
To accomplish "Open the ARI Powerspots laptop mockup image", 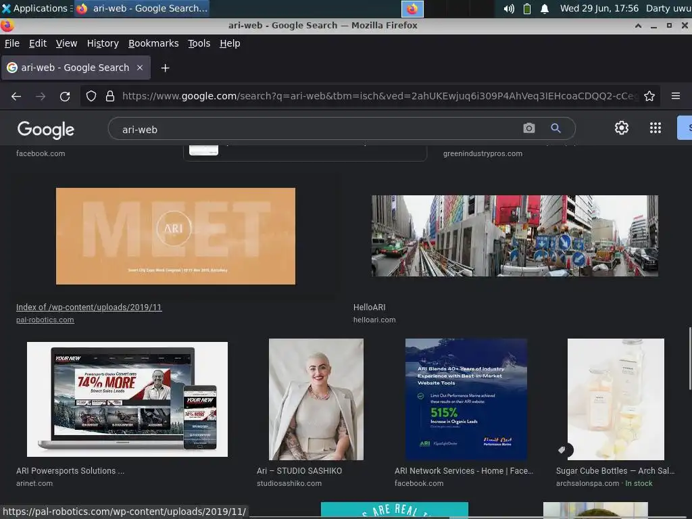I will [127, 399].
